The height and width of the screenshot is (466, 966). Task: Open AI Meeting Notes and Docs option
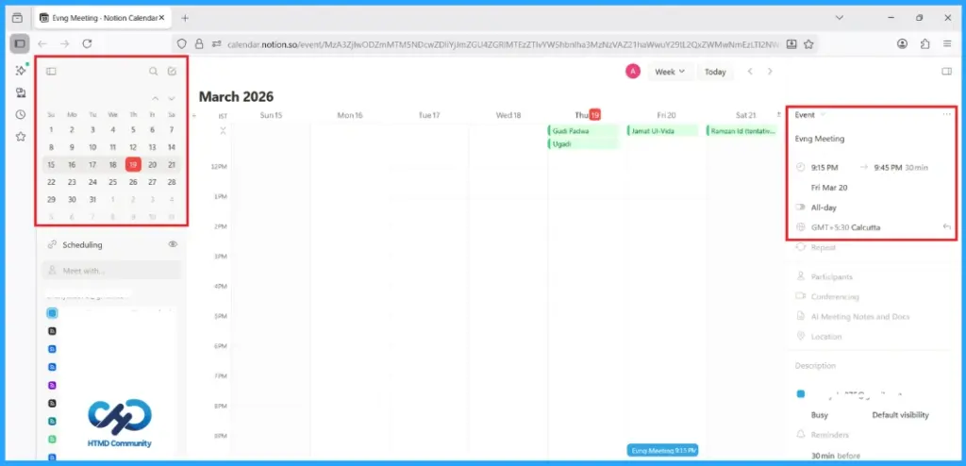(x=860, y=316)
